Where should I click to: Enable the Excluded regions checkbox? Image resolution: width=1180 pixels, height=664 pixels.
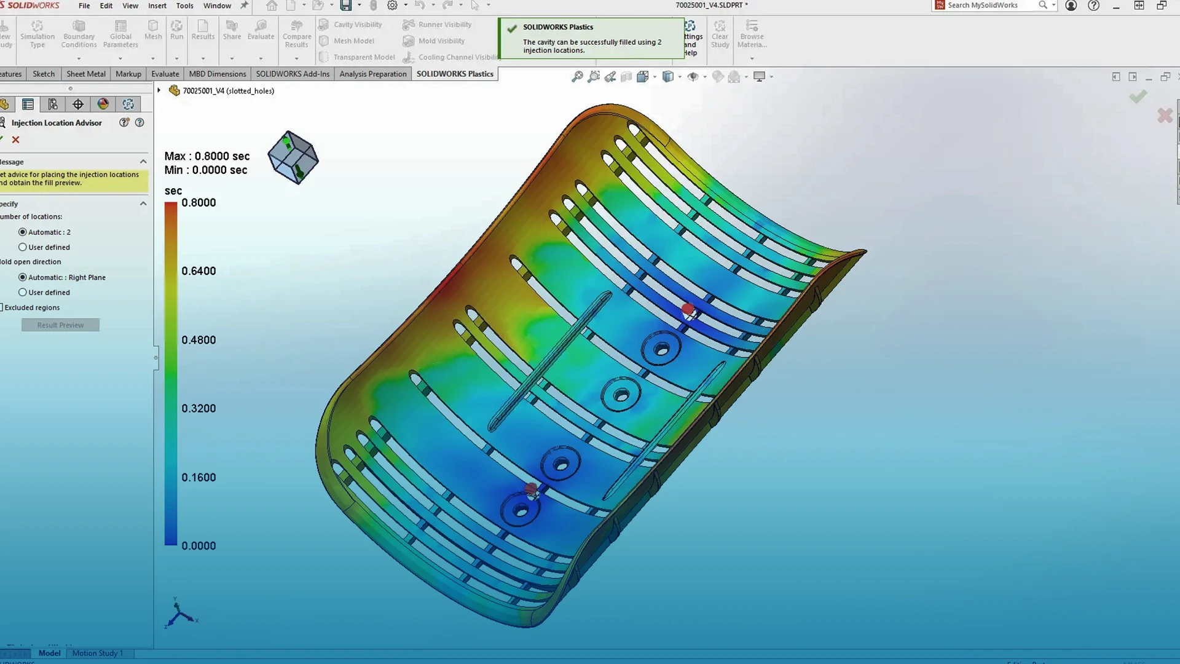tap(2, 307)
